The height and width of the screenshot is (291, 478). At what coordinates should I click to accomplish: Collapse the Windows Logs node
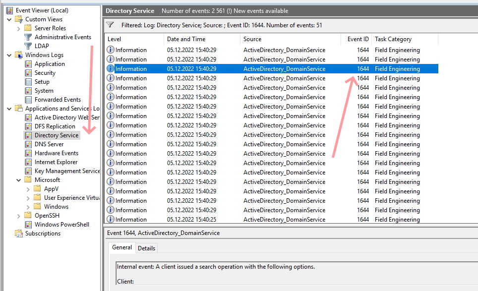9,55
